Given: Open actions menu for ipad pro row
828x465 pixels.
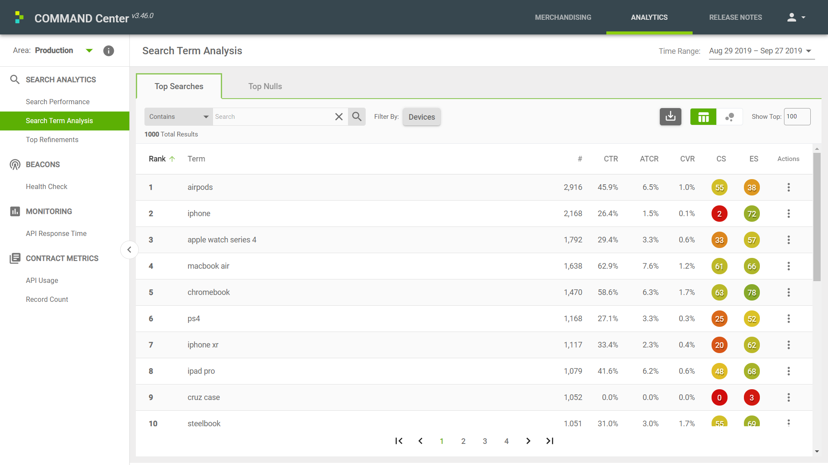Looking at the screenshot, I should click(789, 371).
